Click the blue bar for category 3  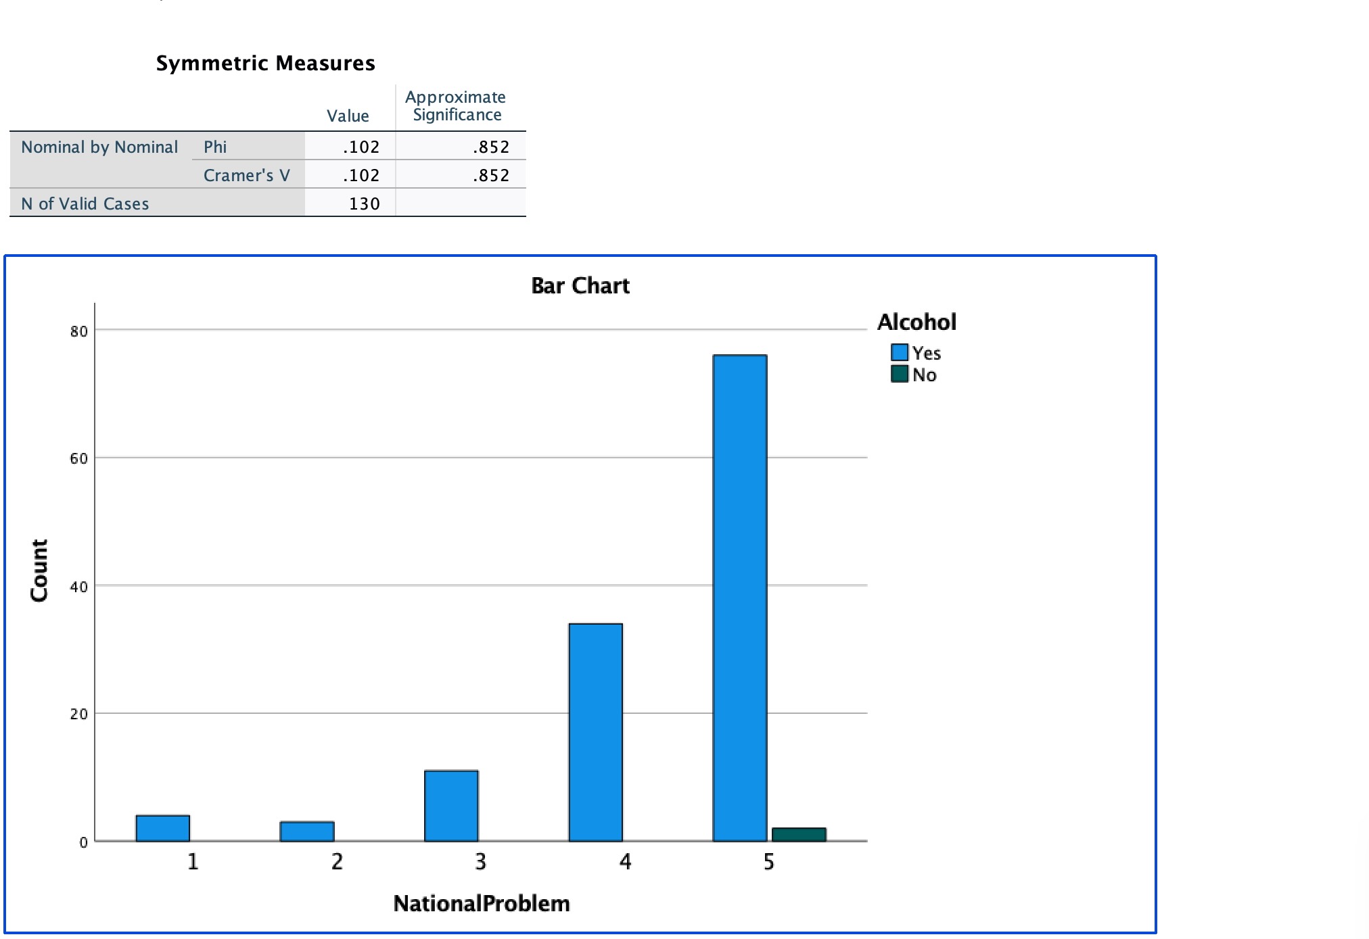click(x=451, y=805)
